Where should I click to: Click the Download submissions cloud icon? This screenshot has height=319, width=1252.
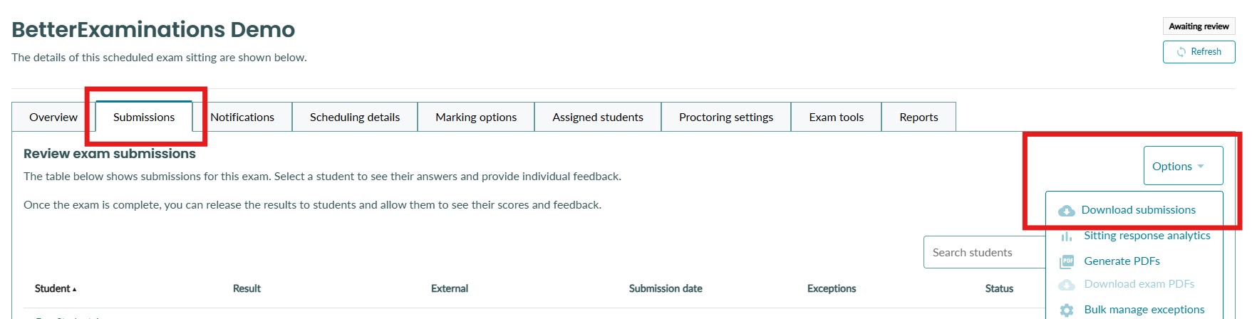point(1066,210)
